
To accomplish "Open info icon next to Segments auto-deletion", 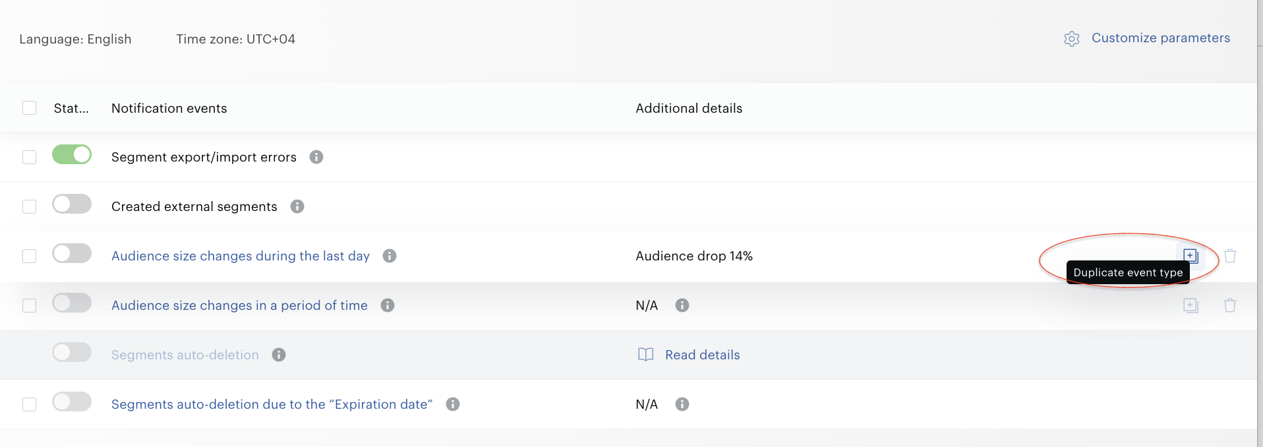I will [x=279, y=355].
